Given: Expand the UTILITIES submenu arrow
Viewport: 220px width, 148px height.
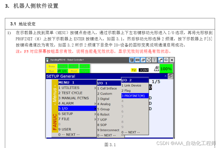Looking at the screenshot, I should click(95, 88).
